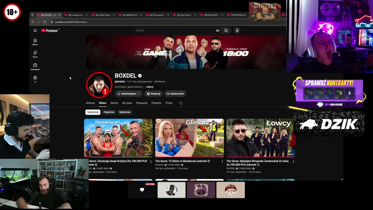Open the options menu for 'Zdradzają Swoje Rodziny' video

click(151, 162)
